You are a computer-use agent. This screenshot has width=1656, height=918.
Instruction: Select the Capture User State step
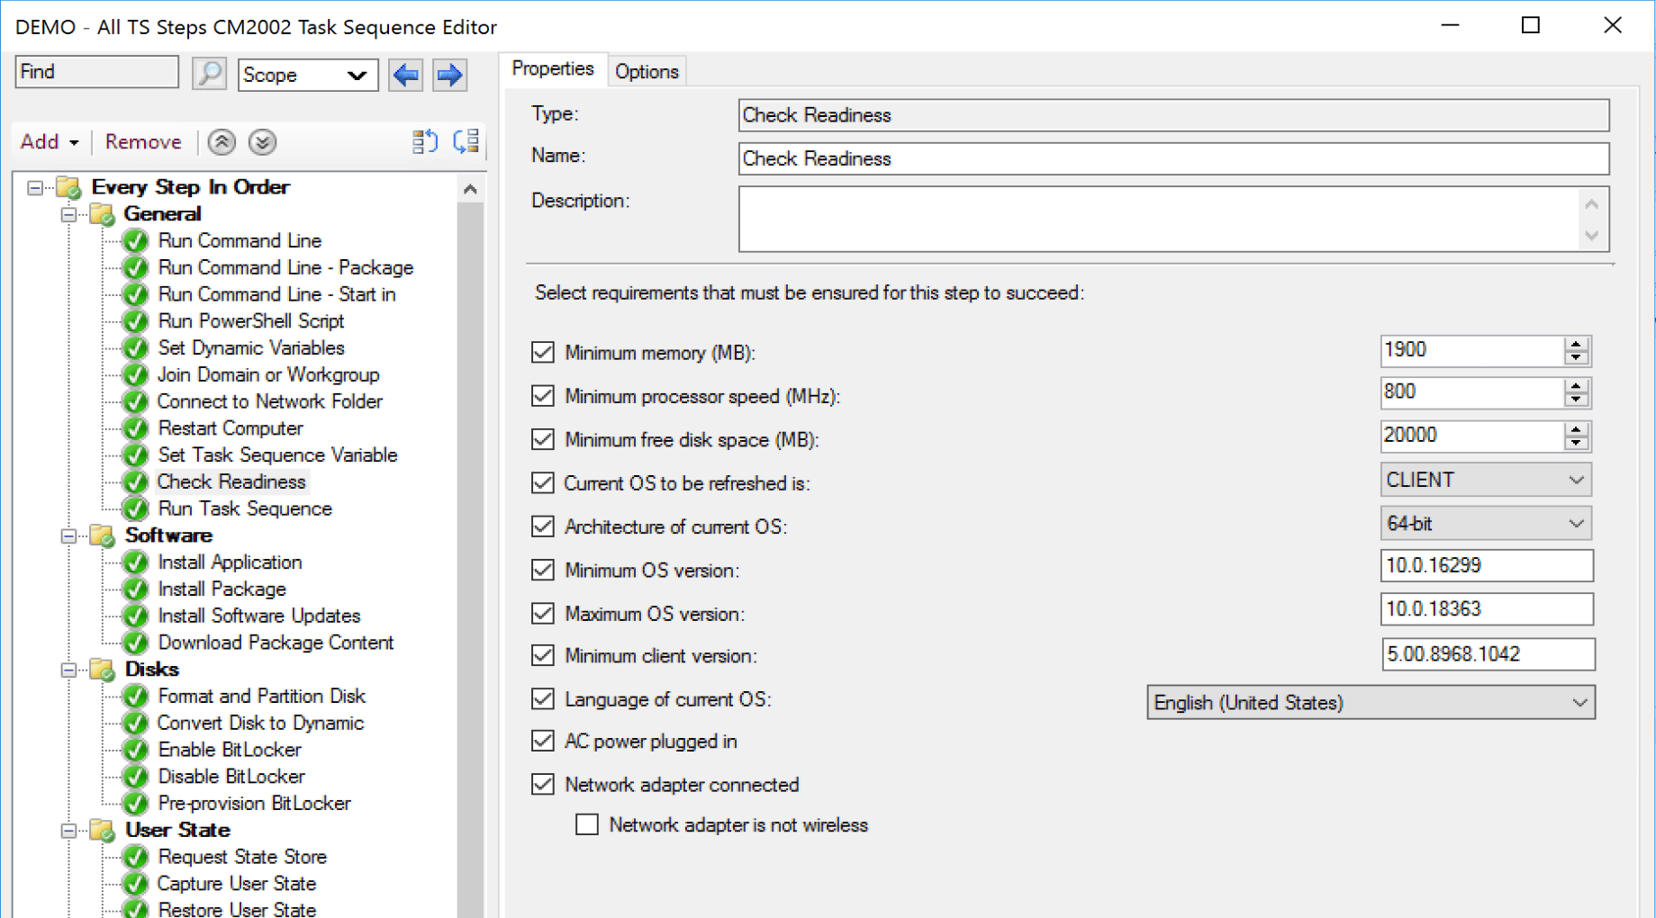[237, 883]
